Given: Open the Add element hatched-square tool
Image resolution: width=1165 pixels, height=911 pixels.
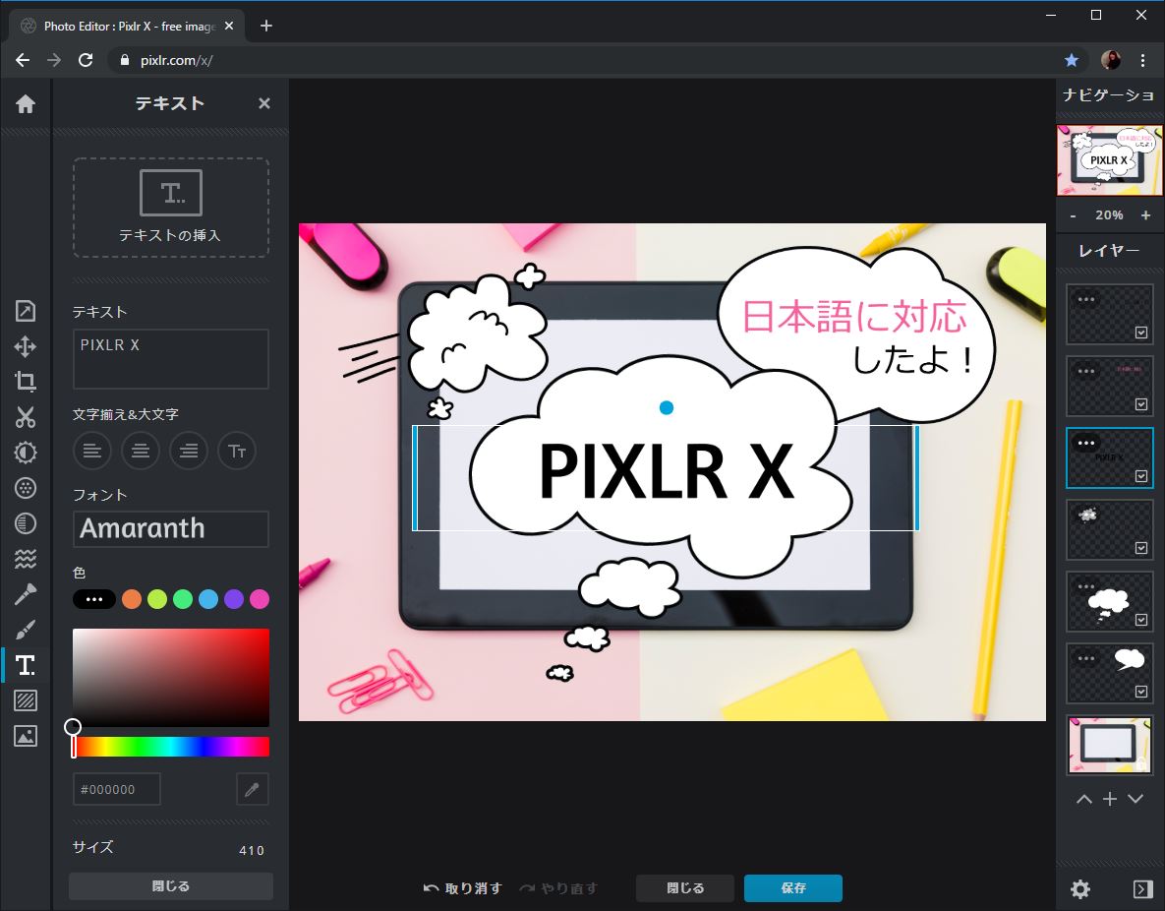Looking at the screenshot, I should (x=26, y=700).
